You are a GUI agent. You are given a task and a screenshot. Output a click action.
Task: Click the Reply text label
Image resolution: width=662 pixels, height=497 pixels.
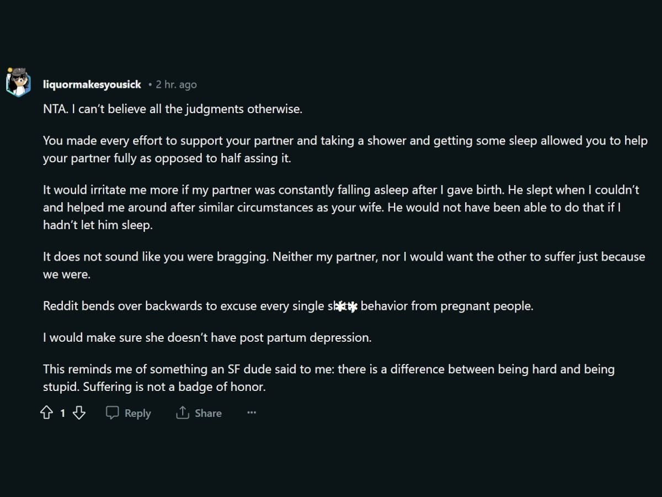(137, 413)
